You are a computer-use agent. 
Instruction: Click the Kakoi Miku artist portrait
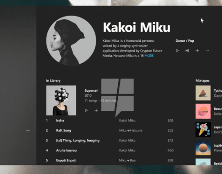(71, 40)
